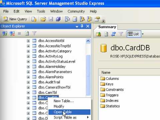Click the Synchronize icon in Summary toolbar
This screenshot has width=160, height=120.
113,34
